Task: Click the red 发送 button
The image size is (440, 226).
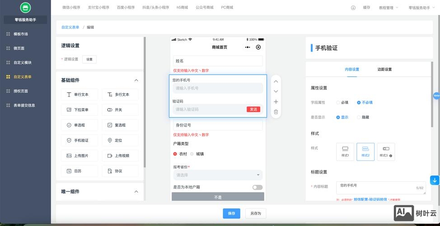Action: [x=253, y=109]
